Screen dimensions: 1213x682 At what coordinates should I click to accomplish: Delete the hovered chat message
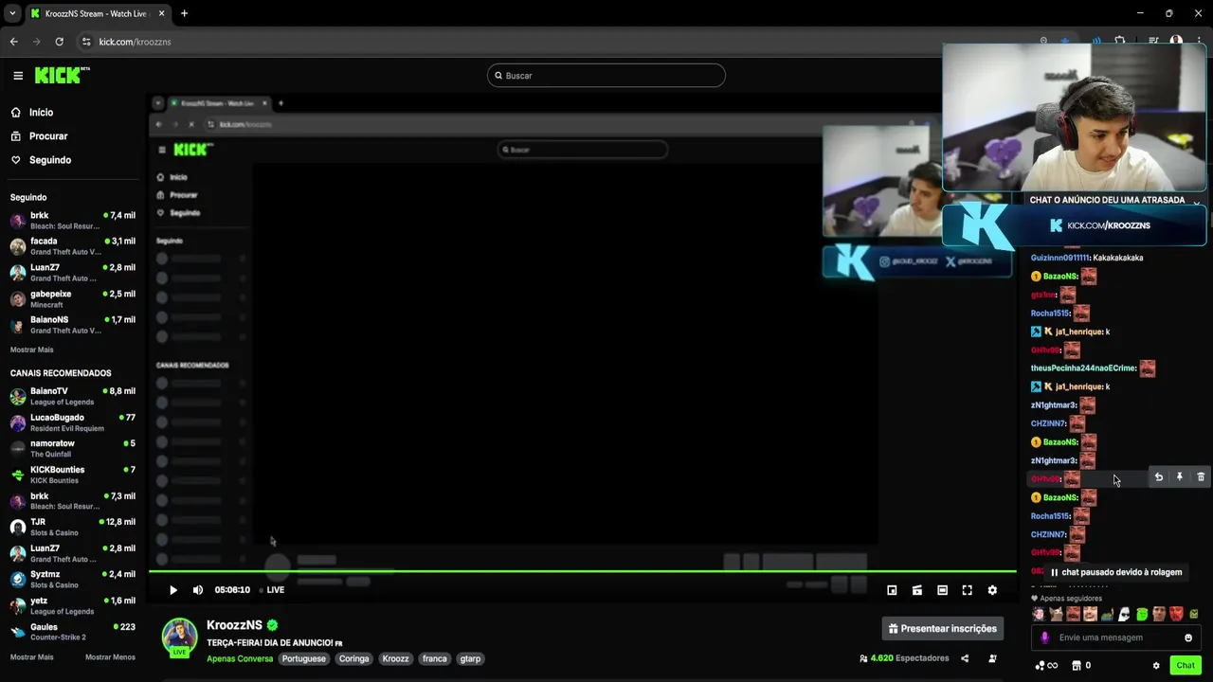pyautogui.click(x=1201, y=477)
